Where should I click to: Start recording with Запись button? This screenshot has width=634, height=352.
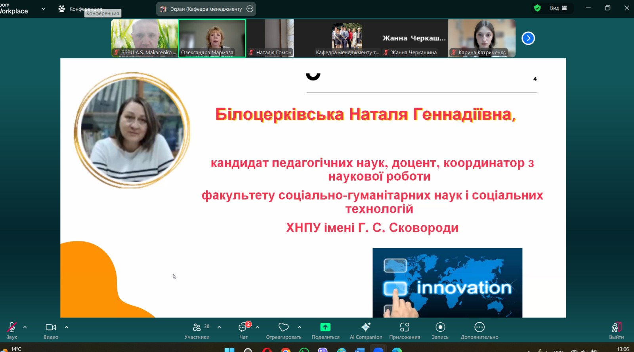click(440, 331)
